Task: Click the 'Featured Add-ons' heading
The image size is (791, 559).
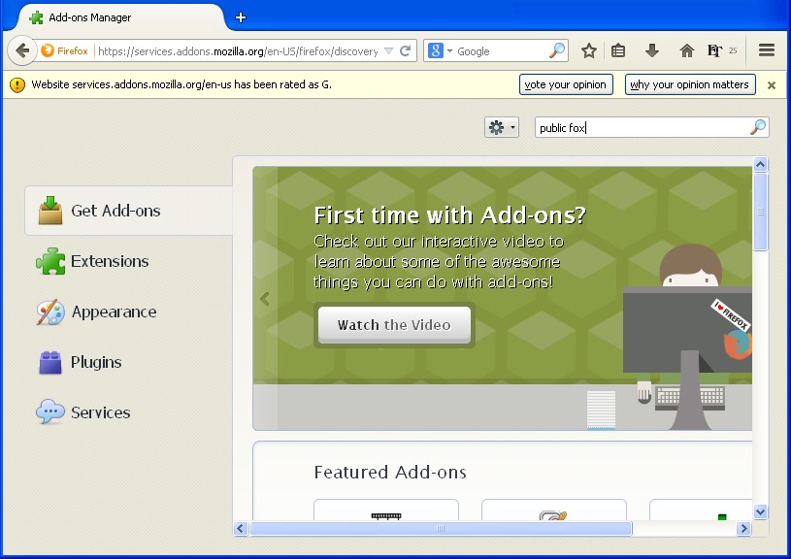Action: (390, 473)
